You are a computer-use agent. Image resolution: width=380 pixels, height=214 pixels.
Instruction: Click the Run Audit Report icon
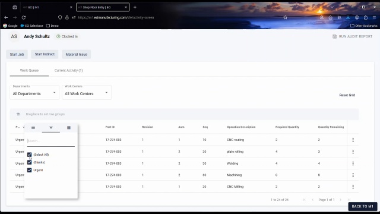click(334, 36)
